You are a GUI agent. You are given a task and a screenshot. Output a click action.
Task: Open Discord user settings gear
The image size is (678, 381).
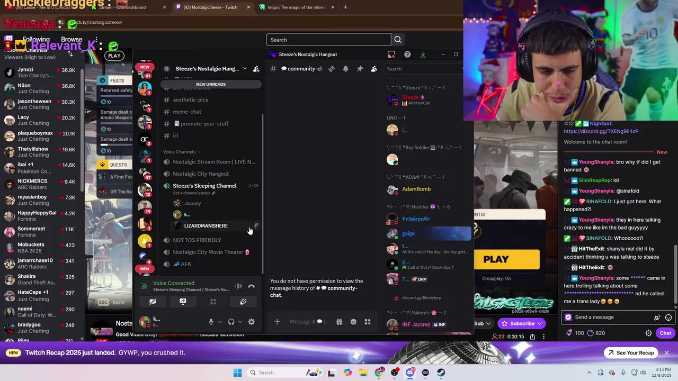point(252,322)
